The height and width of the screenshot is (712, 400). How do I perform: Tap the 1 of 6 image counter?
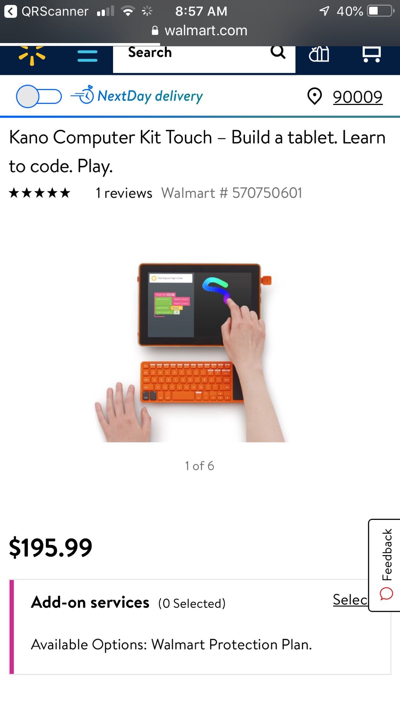tap(199, 466)
